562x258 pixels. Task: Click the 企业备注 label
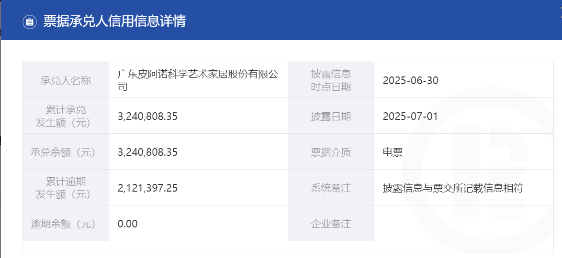pyautogui.click(x=331, y=224)
